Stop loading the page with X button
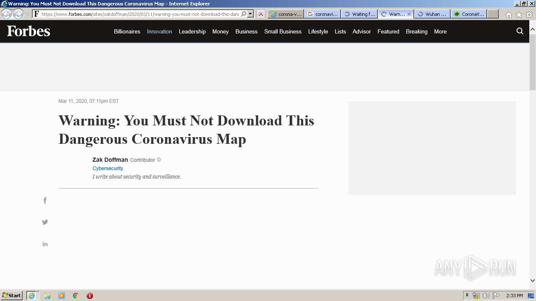The image size is (536, 301). click(x=260, y=14)
